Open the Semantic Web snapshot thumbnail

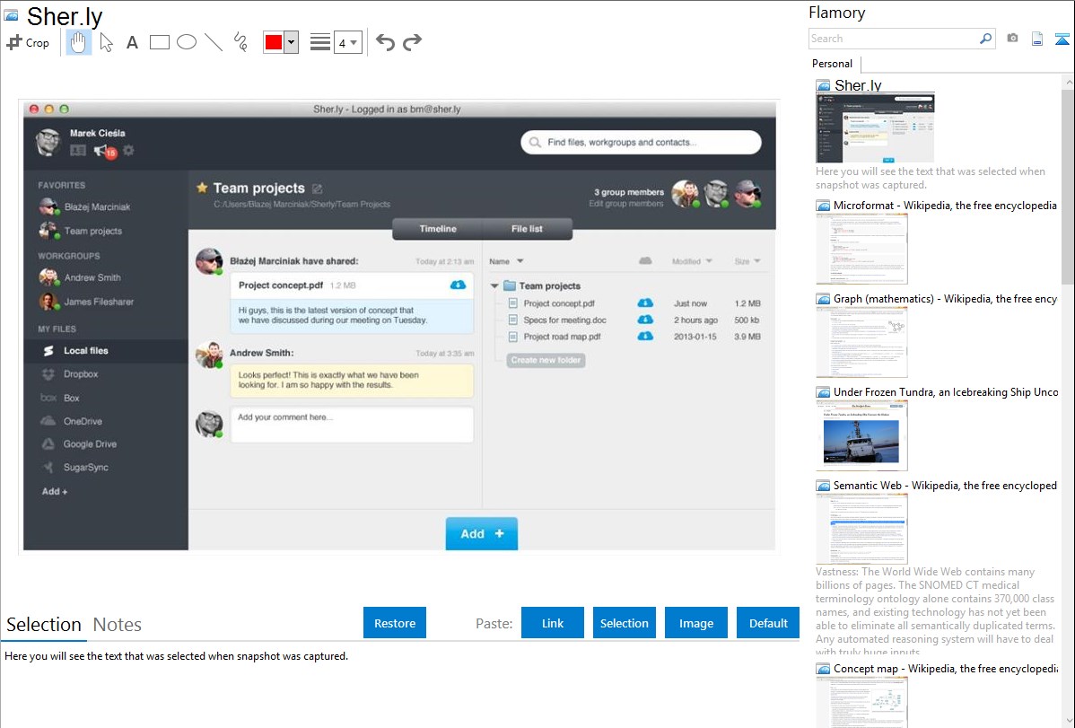[861, 529]
